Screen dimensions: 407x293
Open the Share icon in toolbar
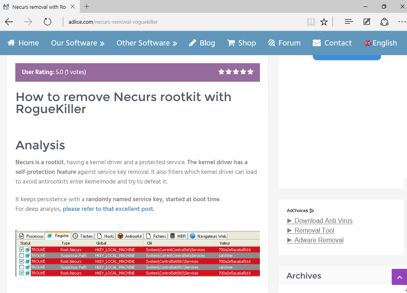(x=384, y=22)
